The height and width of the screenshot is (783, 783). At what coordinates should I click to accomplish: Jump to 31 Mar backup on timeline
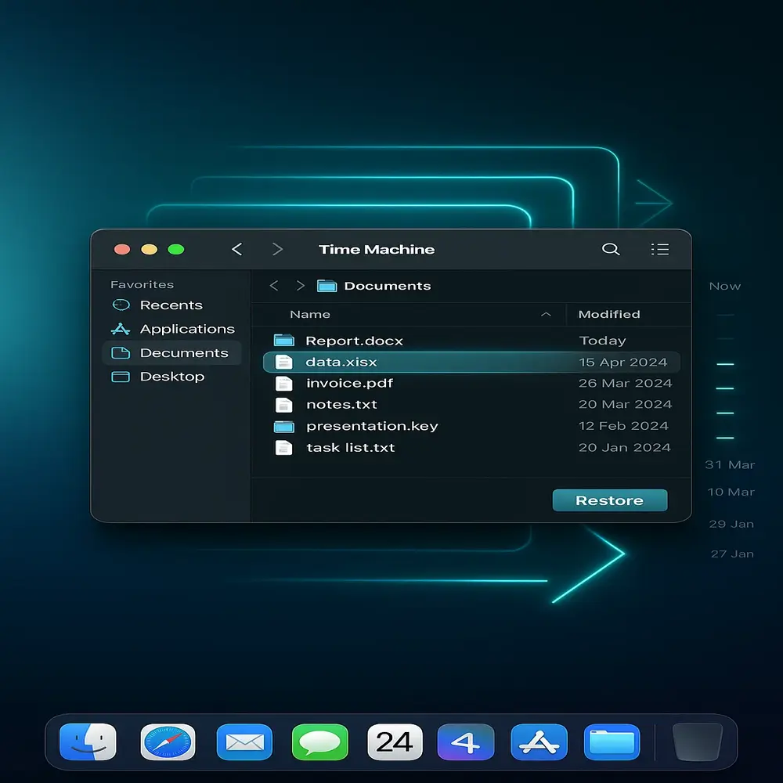tap(730, 465)
